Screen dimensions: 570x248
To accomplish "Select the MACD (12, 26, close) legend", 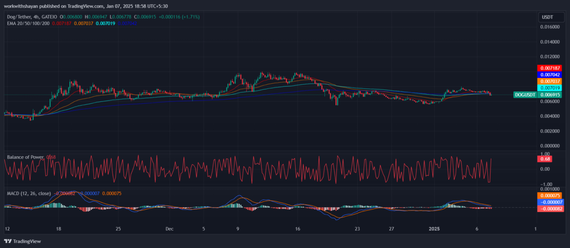I will click(29, 194).
